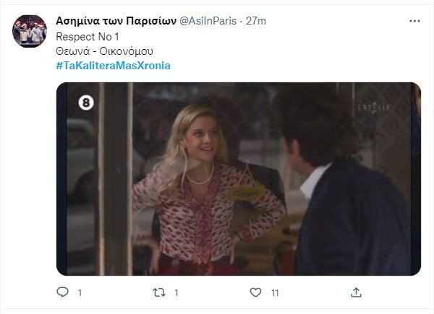434x314 pixels.
Task: Visit the Ασημίνα των Παρισίων display name
Action: coord(116,21)
